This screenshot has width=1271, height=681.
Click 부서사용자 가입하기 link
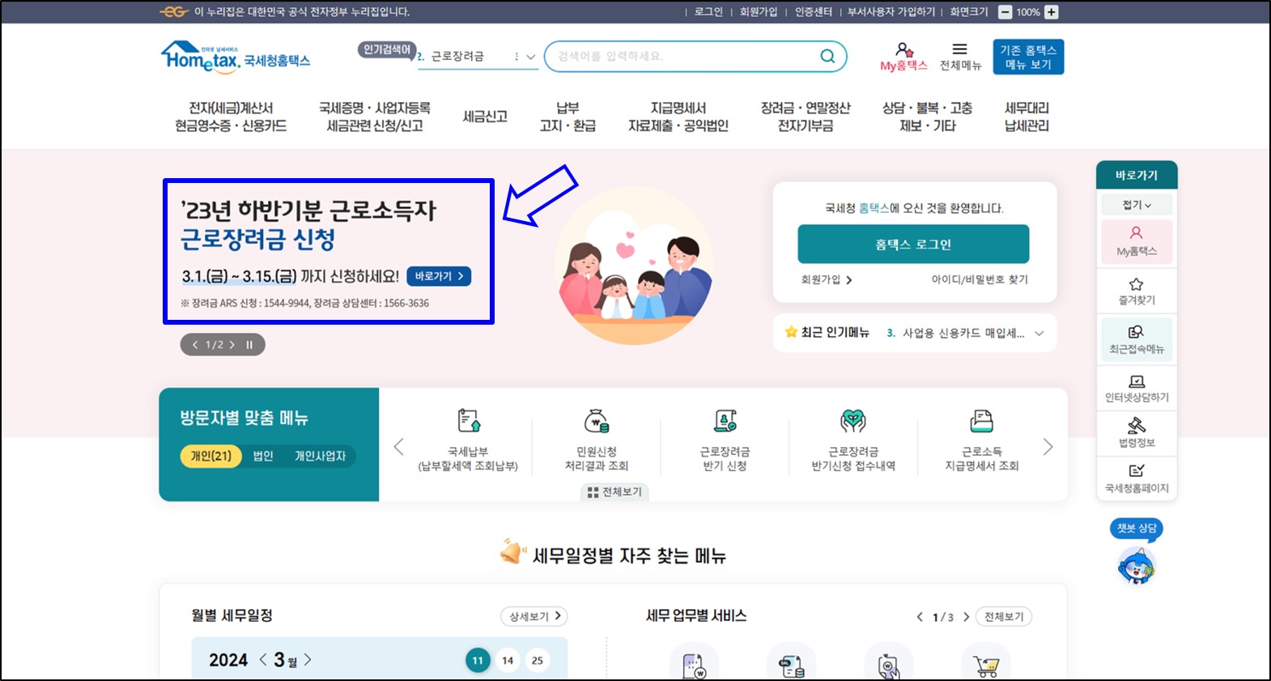pos(891,12)
